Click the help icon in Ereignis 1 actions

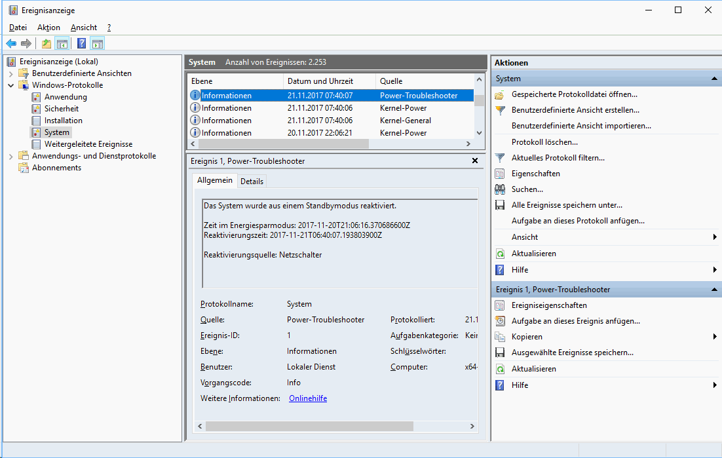[500, 385]
